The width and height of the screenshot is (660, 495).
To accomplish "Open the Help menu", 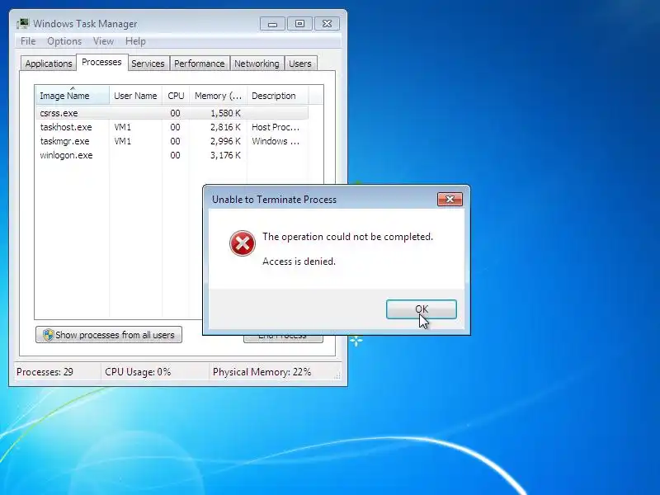I will coord(135,41).
